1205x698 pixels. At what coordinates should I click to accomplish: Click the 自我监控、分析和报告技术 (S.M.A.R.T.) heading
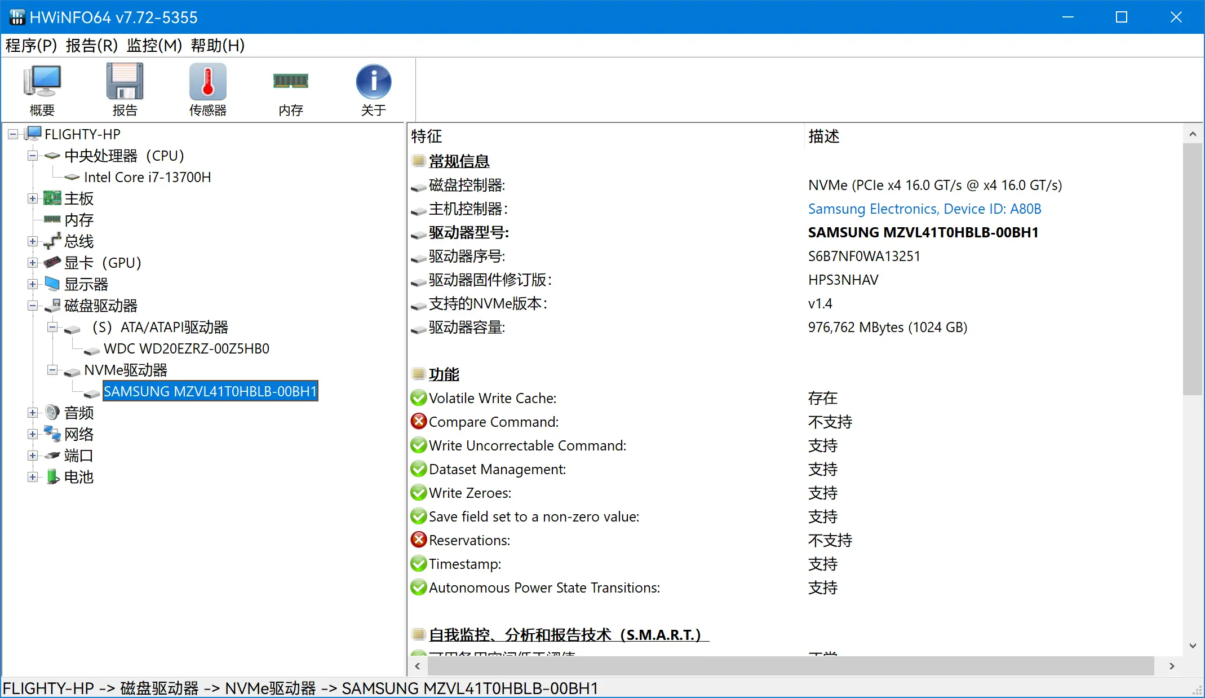[x=569, y=634]
